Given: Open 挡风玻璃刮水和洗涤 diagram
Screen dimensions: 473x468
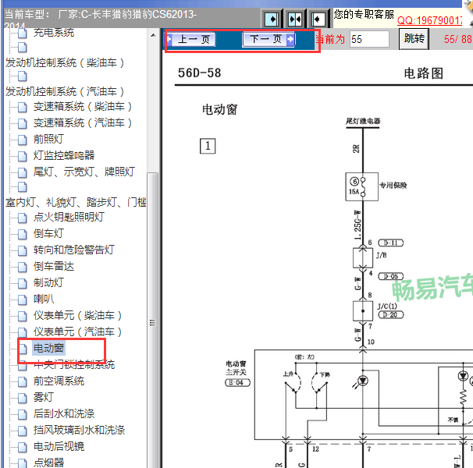Looking at the screenshot, I should coord(79,431).
